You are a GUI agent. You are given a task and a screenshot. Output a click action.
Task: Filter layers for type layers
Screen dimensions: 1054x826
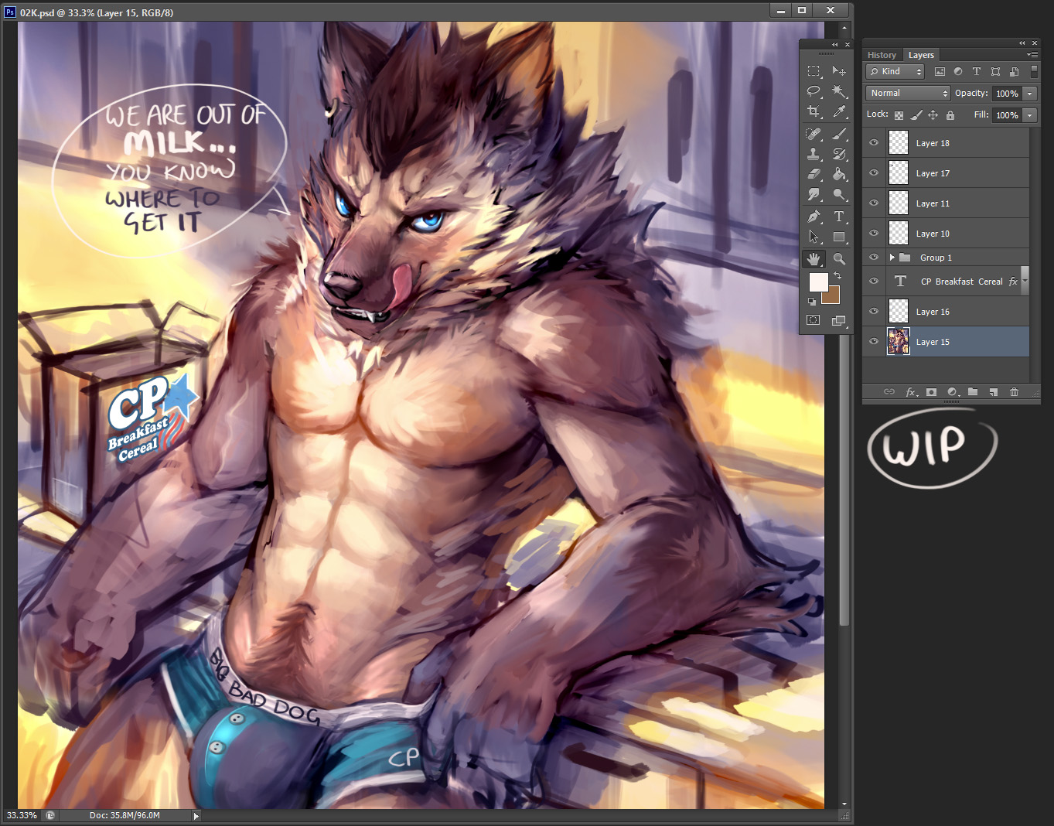(977, 71)
